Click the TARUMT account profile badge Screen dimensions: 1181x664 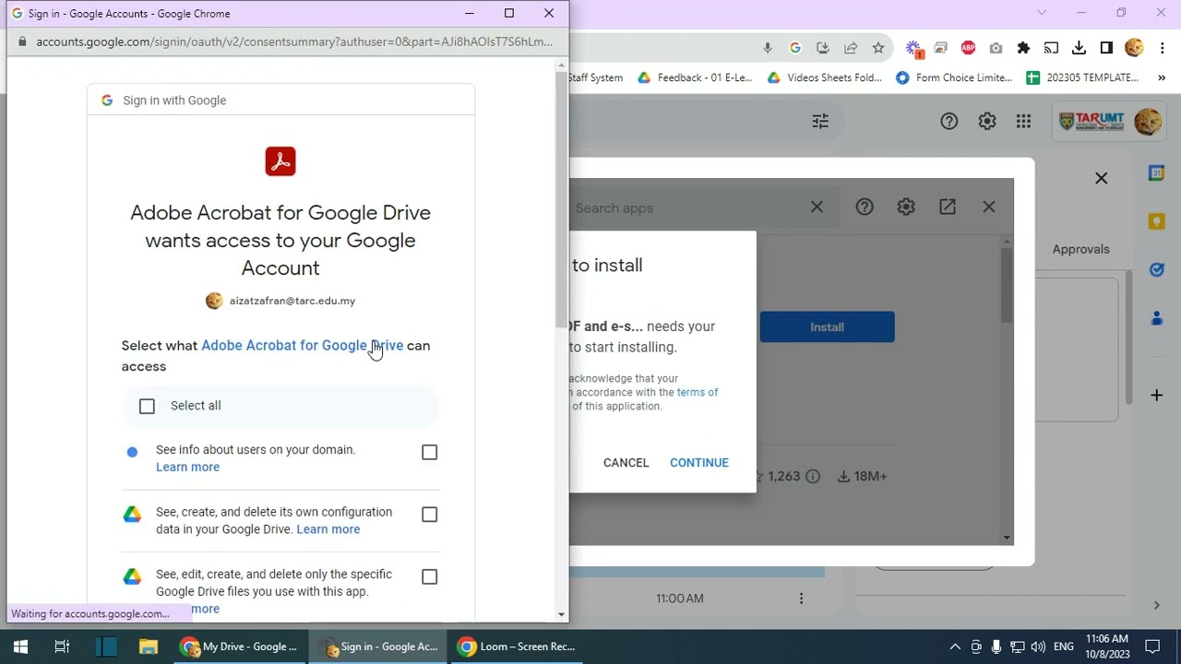pos(1110,122)
